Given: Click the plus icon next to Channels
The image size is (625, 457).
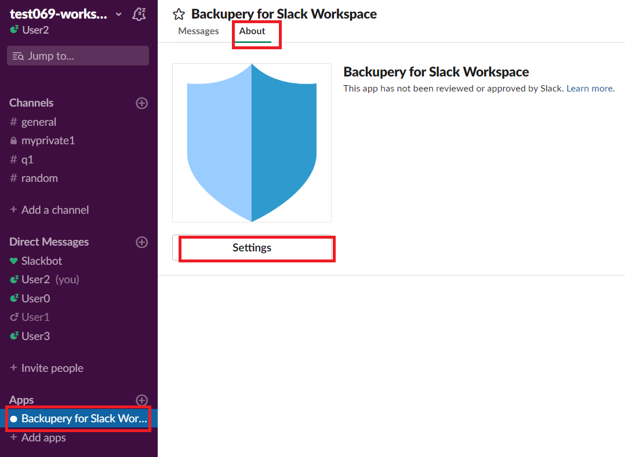Looking at the screenshot, I should pyautogui.click(x=141, y=103).
